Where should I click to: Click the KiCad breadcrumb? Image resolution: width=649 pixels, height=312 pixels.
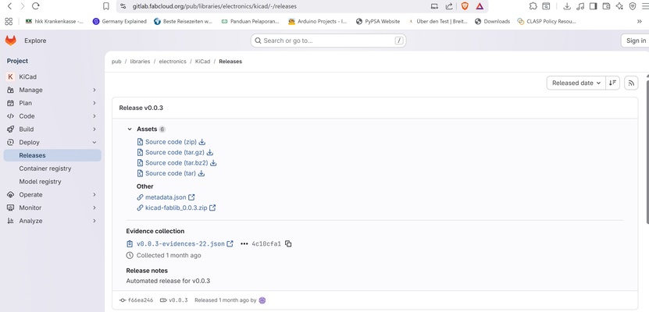[203, 62]
